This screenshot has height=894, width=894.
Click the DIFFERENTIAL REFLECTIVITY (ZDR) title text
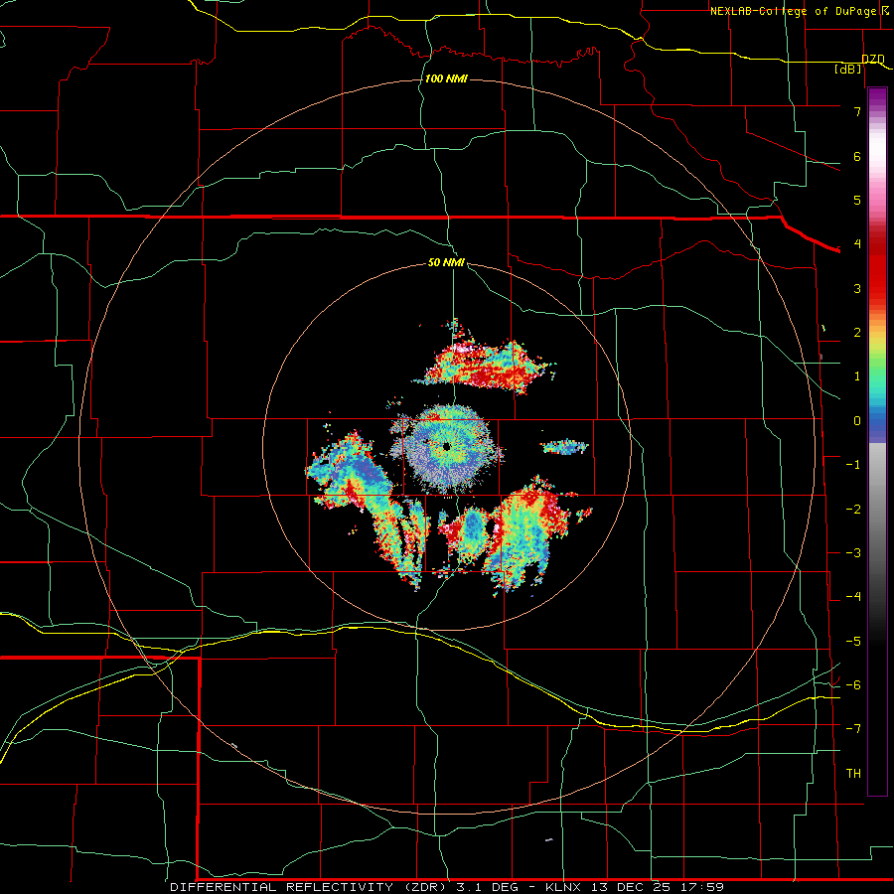click(309, 887)
